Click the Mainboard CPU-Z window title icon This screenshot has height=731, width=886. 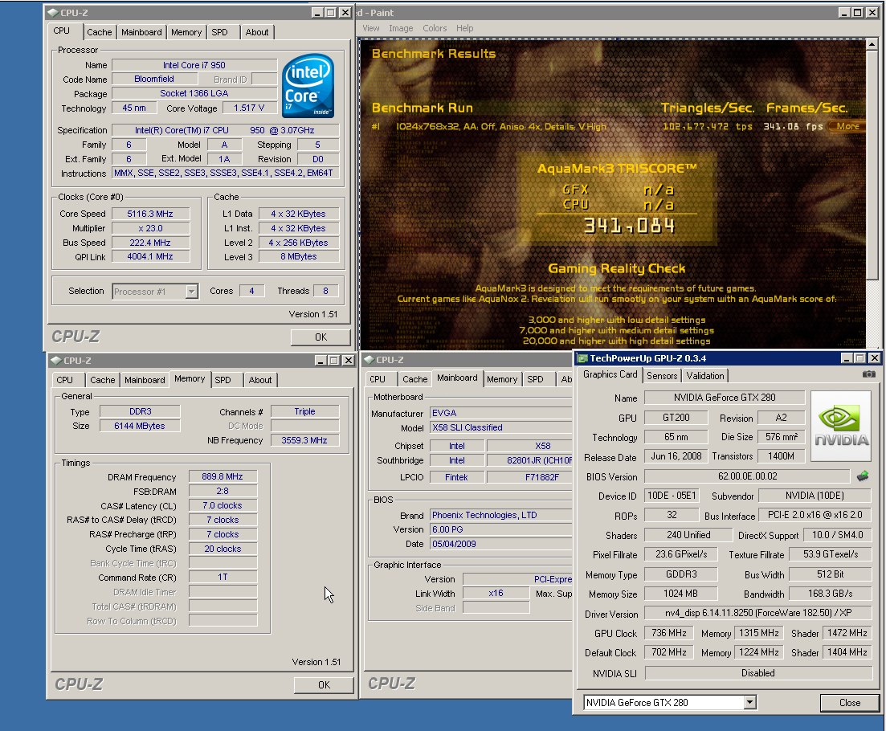click(369, 360)
